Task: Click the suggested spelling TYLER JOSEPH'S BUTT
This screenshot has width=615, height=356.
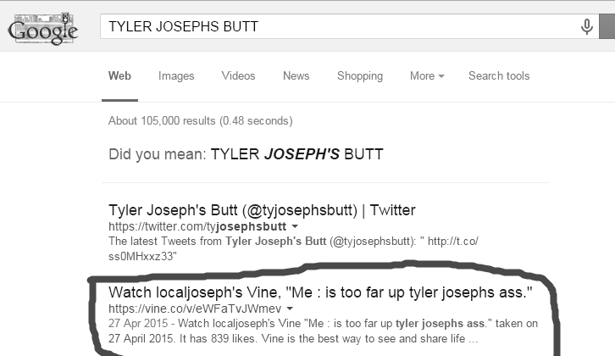Action: point(296,154)
